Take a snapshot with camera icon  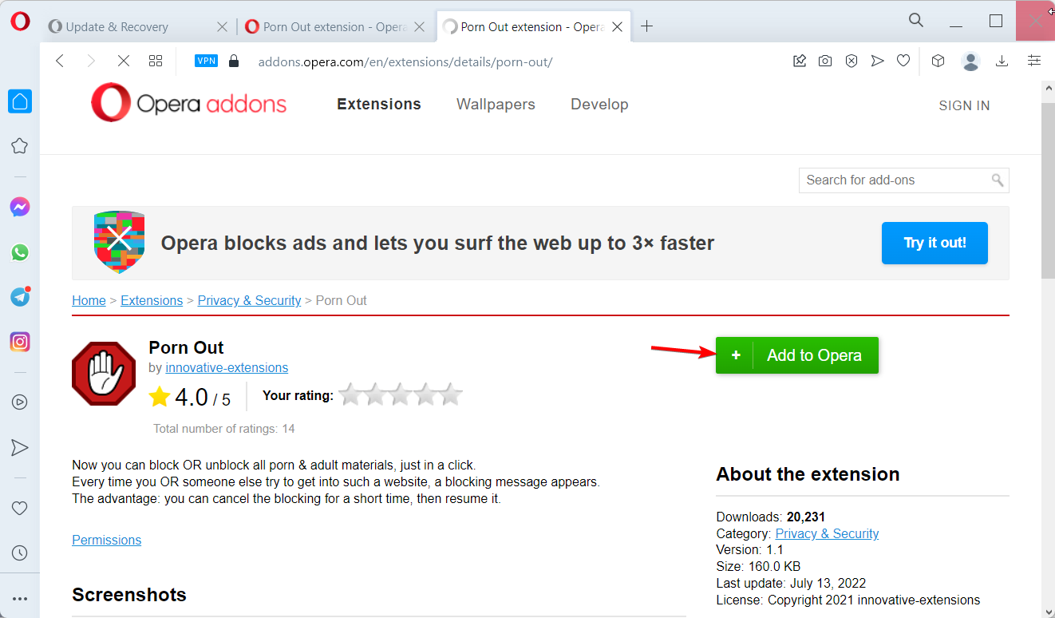point(825,61)
